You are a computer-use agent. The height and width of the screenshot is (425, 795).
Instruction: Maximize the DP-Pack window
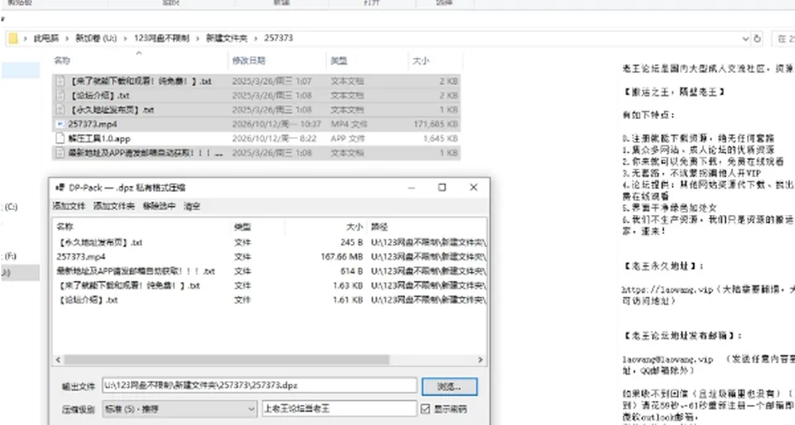[x=442, y=188]
